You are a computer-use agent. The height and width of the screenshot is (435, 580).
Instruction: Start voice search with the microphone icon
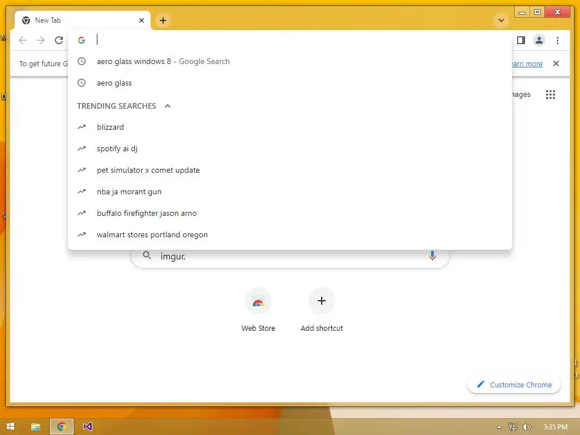(432, 255)
